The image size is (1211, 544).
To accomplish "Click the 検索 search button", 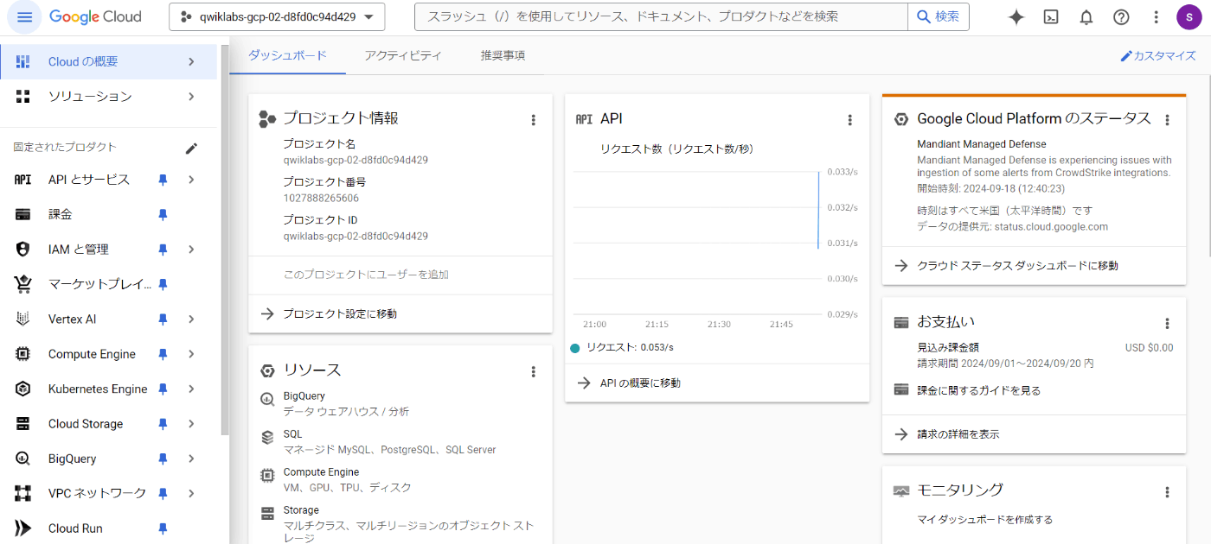I will coord(939,16).
